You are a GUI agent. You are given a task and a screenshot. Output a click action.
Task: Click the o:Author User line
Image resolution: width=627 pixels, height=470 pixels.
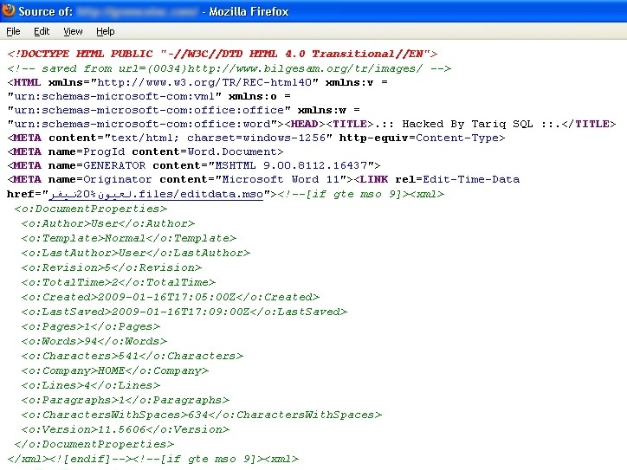108,223
